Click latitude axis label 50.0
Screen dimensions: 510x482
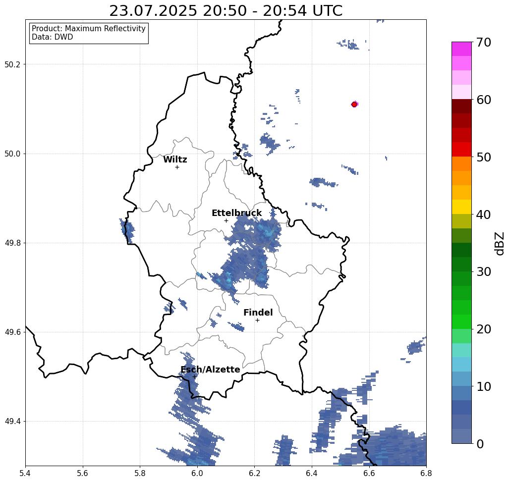coord(12,154)
